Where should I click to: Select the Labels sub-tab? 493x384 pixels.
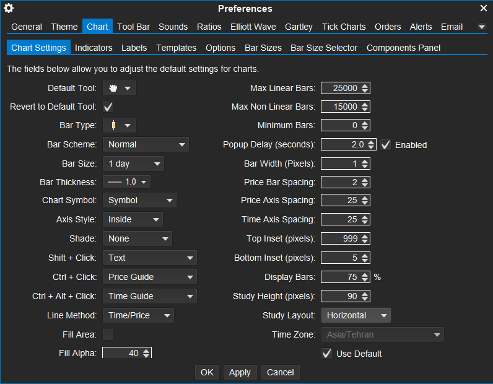pyautogui.click(x=134, y=48)
